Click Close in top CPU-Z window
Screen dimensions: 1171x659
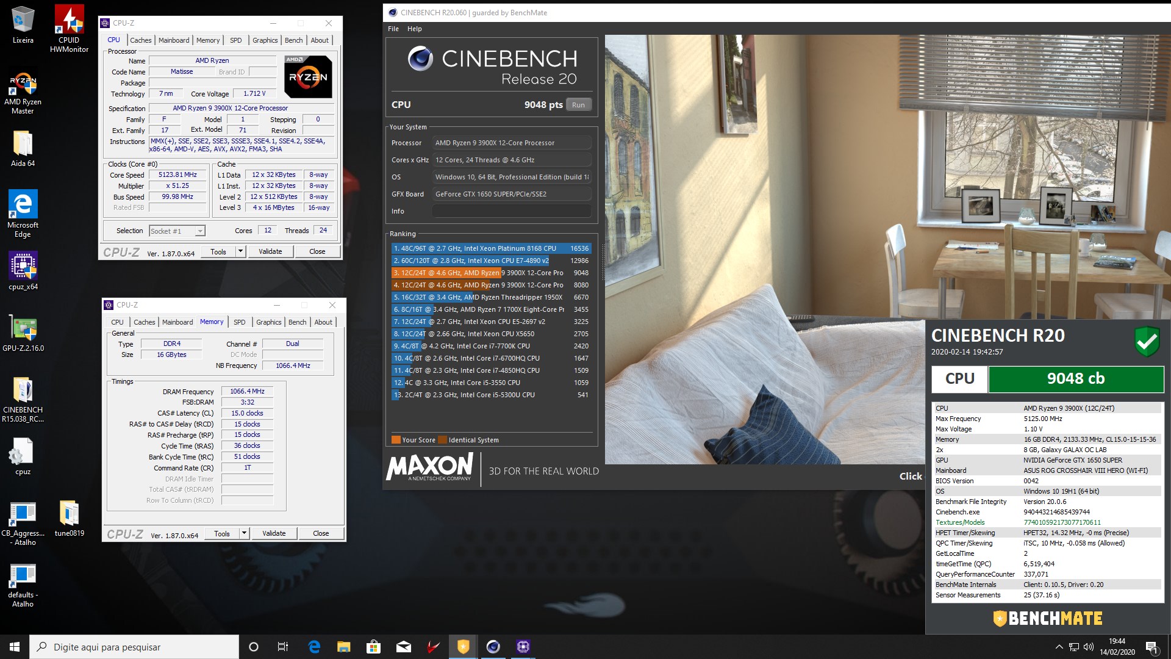317,251
